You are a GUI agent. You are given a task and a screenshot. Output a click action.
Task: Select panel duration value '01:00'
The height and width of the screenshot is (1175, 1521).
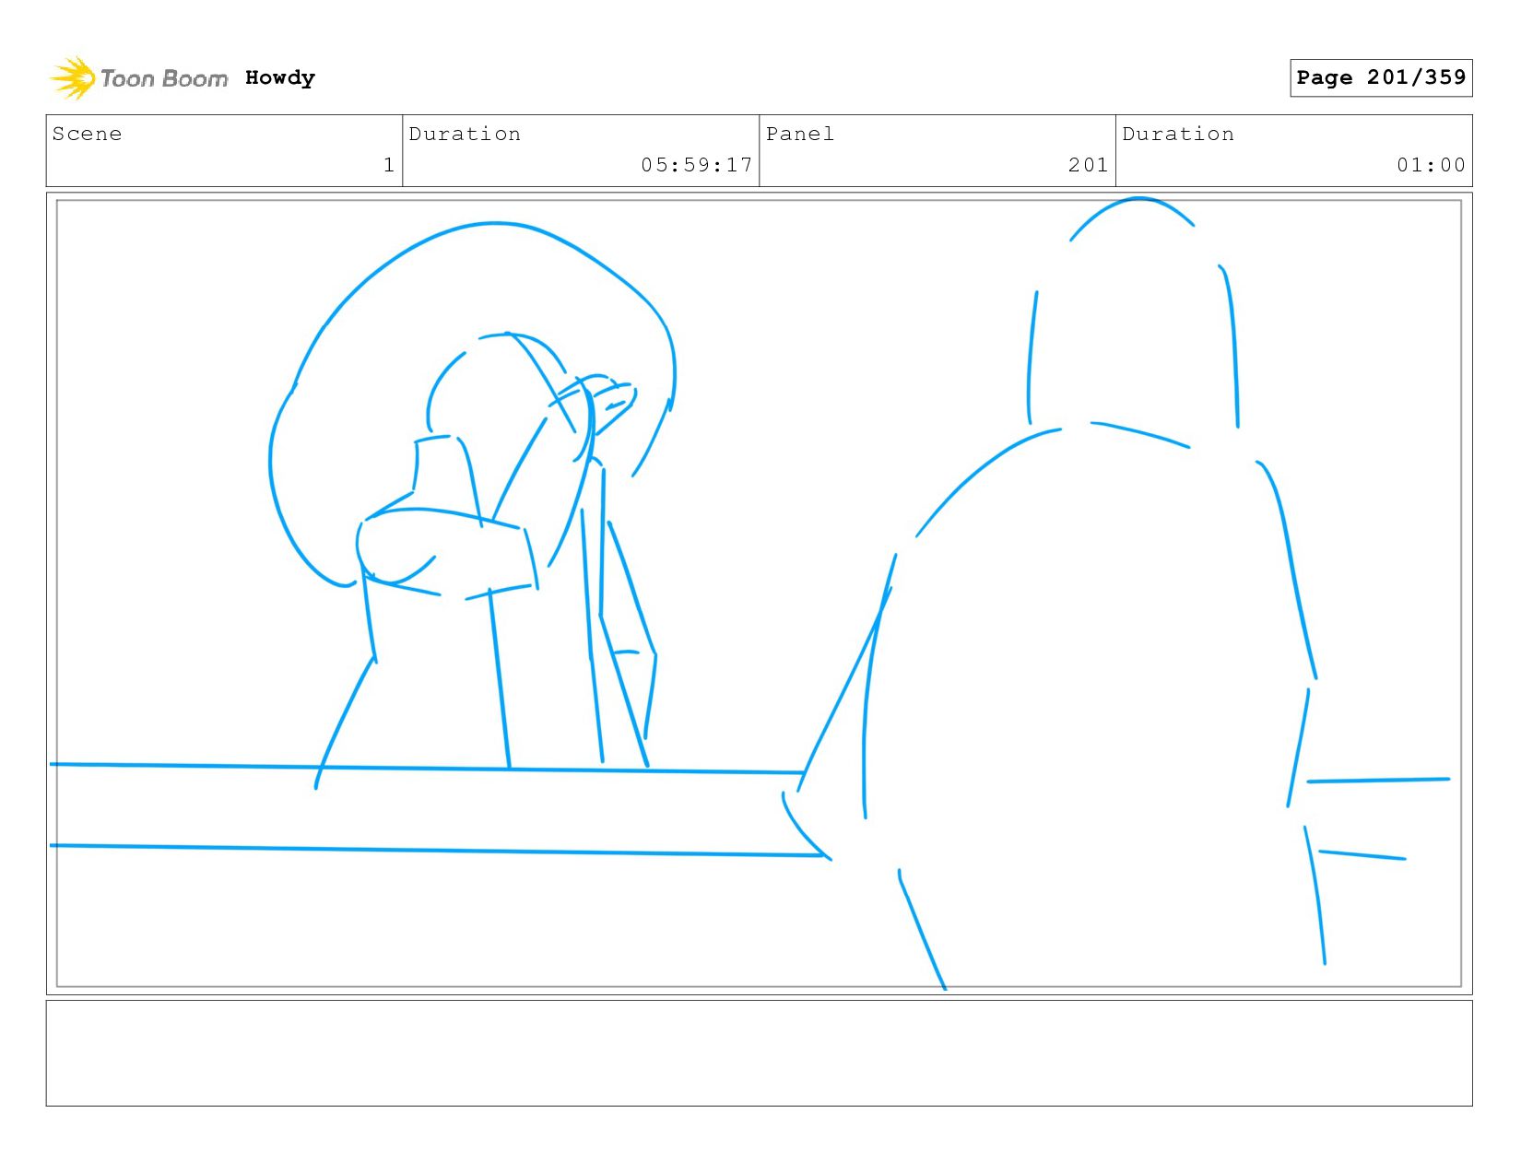[1431, 165]
